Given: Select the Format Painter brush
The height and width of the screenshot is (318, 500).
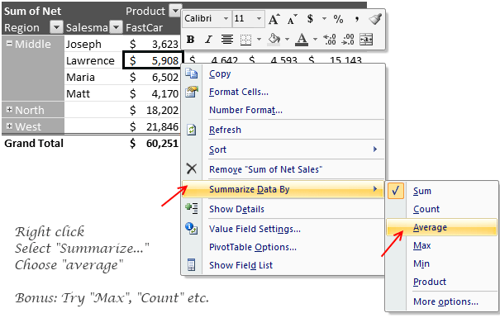Looking at the screenshot, I should pyautogui.click(x=375, y=19).
